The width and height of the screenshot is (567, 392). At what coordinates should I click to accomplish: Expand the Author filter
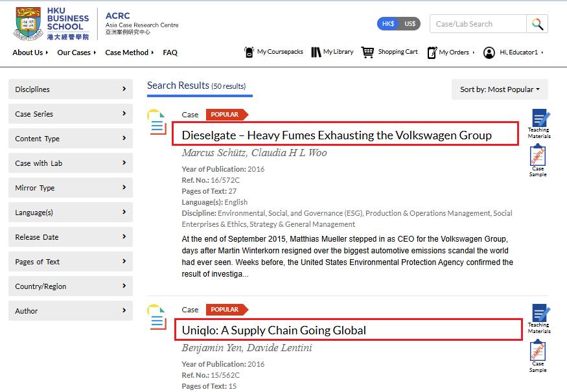(71, 310)
